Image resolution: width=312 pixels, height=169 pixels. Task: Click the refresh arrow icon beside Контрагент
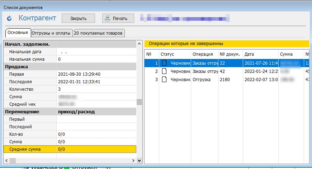point(9,18)
